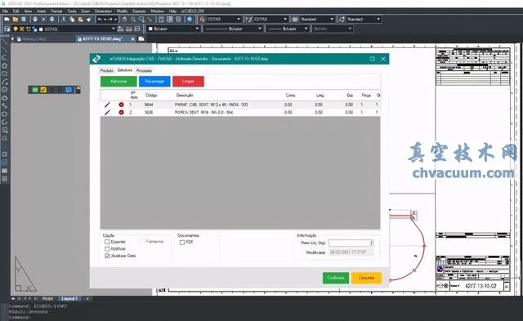Image resolution: width=523 pixels, height=321 pixels.
Task: Click the red Limpar button
Action: 188,82
